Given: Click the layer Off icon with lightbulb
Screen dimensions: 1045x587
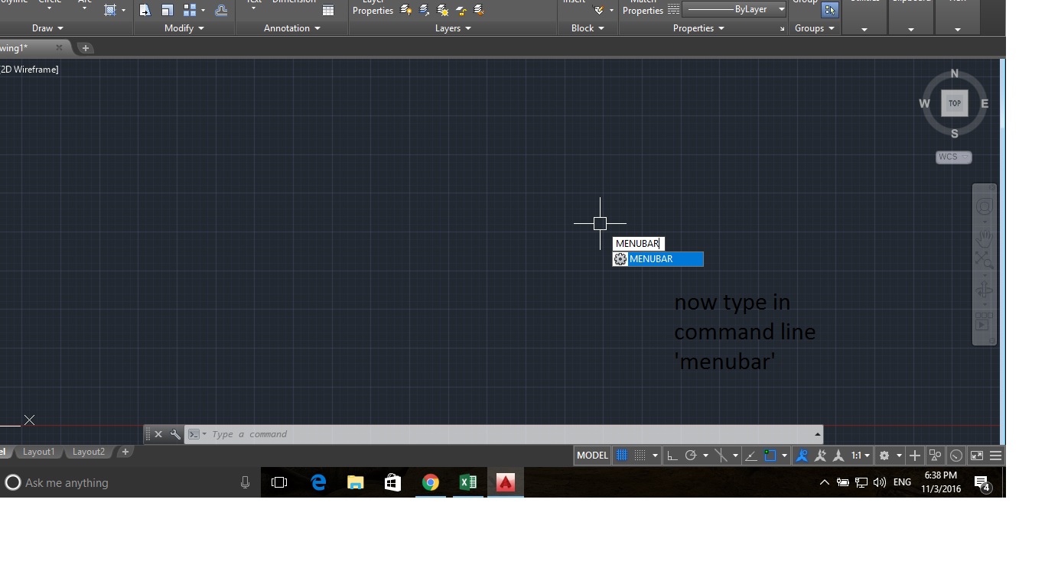Looking at the screenshot, I should pos(405,10).
